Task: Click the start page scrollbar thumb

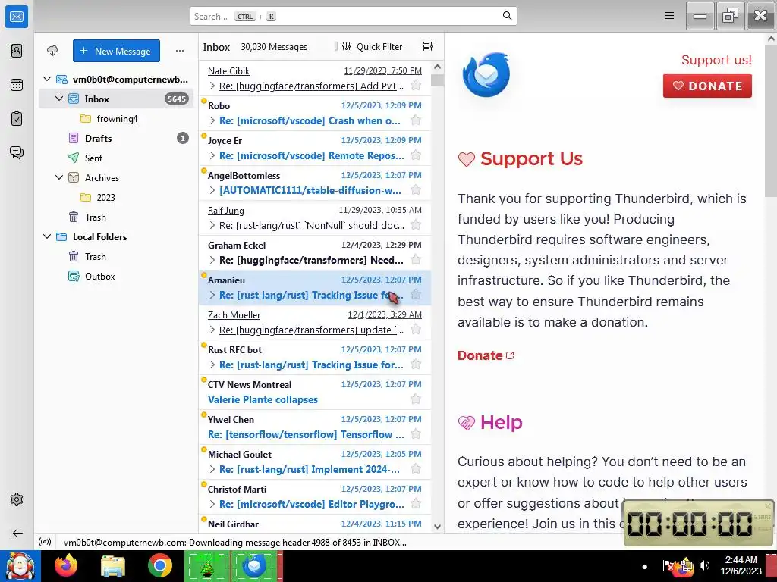Action: (x=771, y=121)
